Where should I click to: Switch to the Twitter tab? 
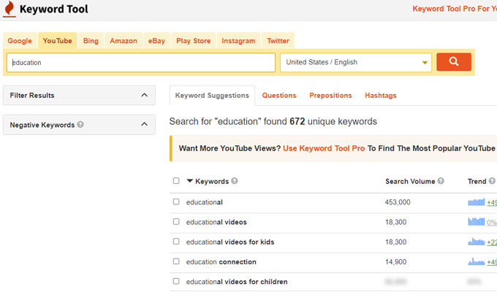[x=278, y=41]
